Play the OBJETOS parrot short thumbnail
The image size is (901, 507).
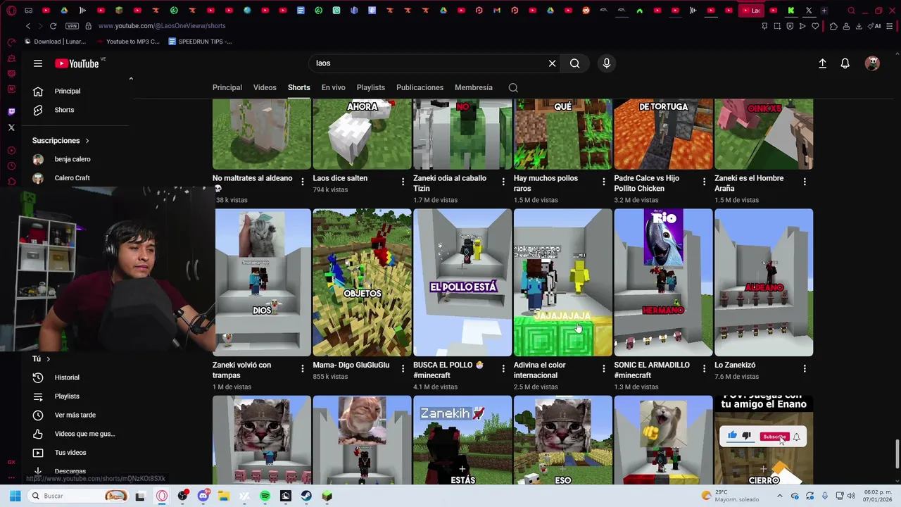point(362,282)
